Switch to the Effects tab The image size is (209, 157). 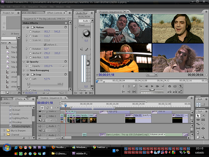(19, 99)
